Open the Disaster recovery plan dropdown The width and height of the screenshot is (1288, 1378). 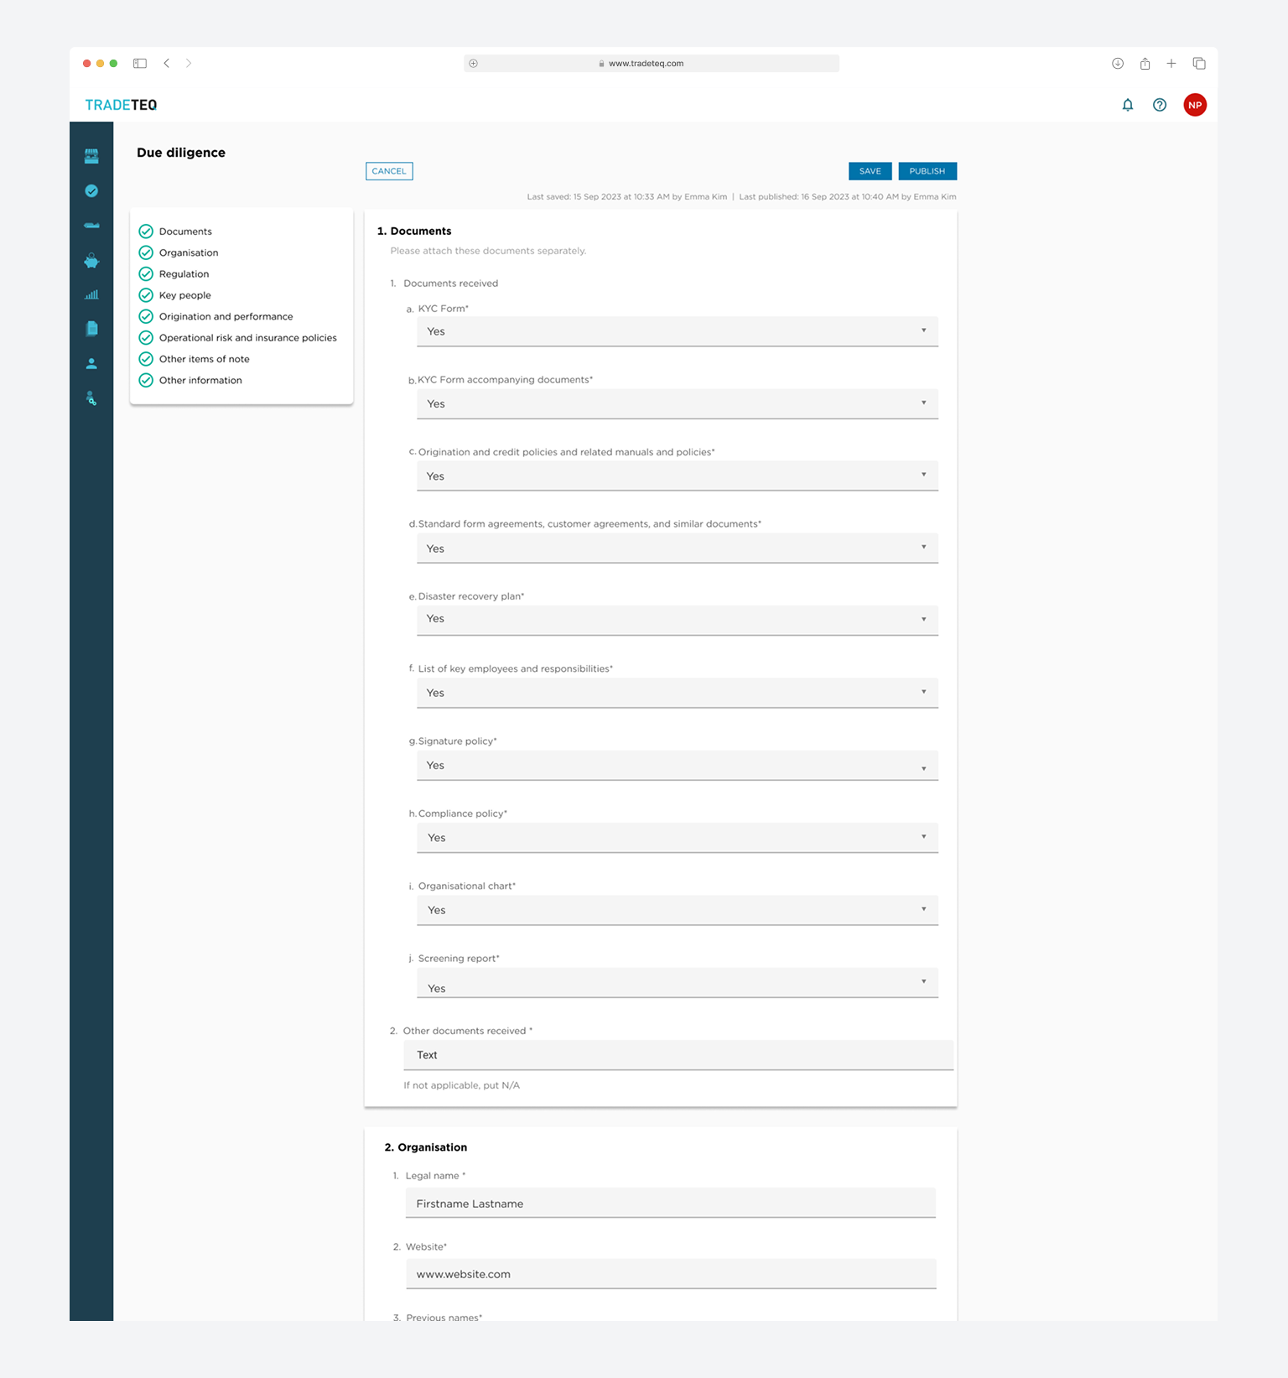pos(677,620)
